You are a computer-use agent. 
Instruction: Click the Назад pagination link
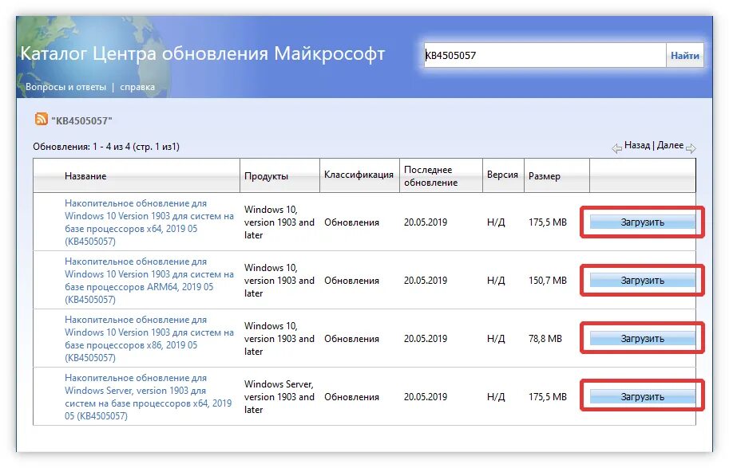click(637, 145)
